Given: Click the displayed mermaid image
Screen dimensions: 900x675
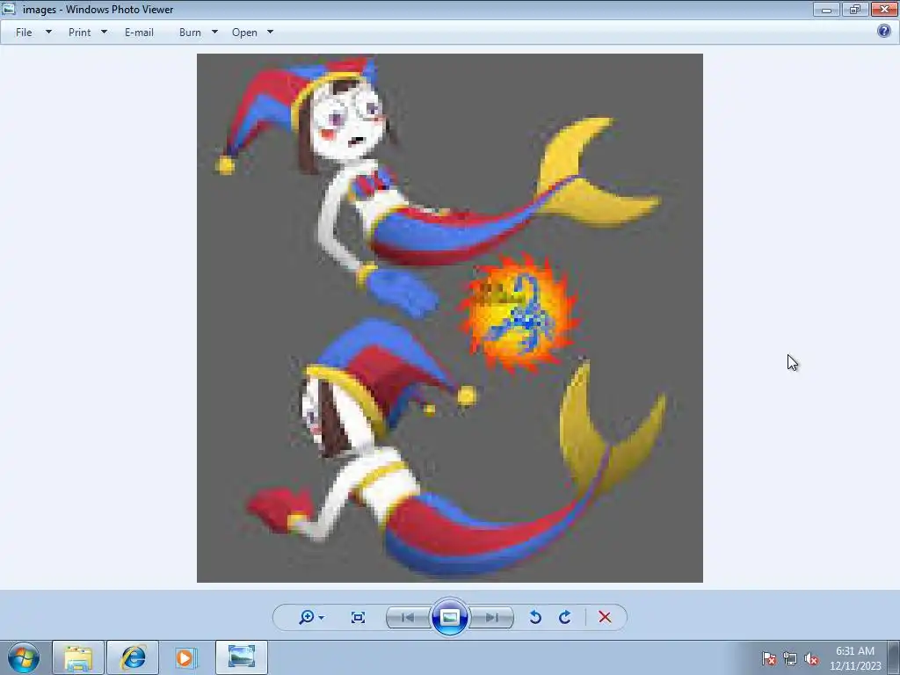Looking at the screenshot, I should (x=449, y=318).
